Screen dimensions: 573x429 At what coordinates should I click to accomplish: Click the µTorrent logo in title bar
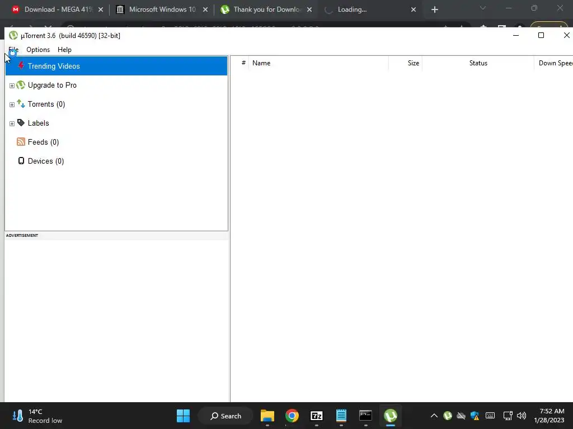pos(13,35)
